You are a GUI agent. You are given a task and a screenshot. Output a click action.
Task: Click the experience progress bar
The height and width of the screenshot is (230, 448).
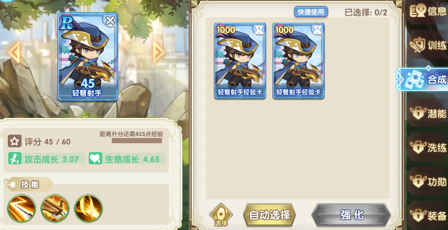coord(137,141)
